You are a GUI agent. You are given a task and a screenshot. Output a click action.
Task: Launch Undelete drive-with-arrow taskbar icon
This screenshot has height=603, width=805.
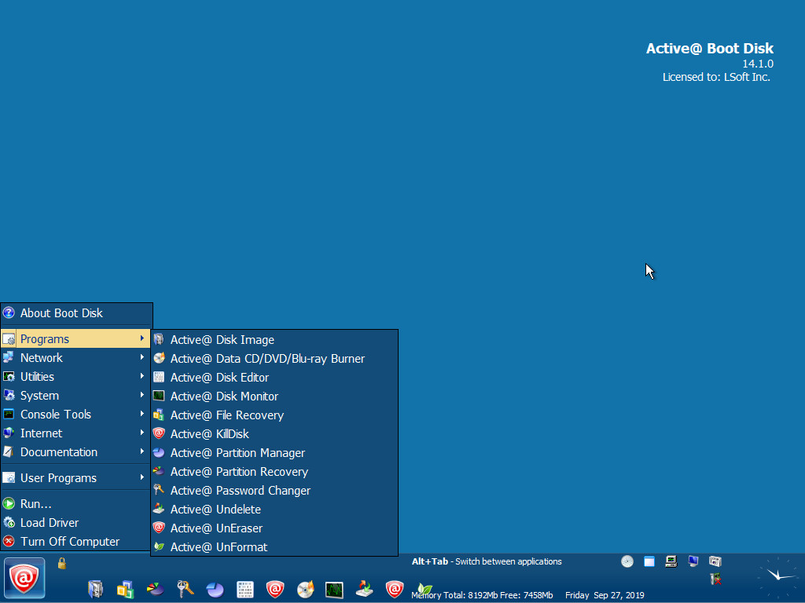tap(364, 589)
